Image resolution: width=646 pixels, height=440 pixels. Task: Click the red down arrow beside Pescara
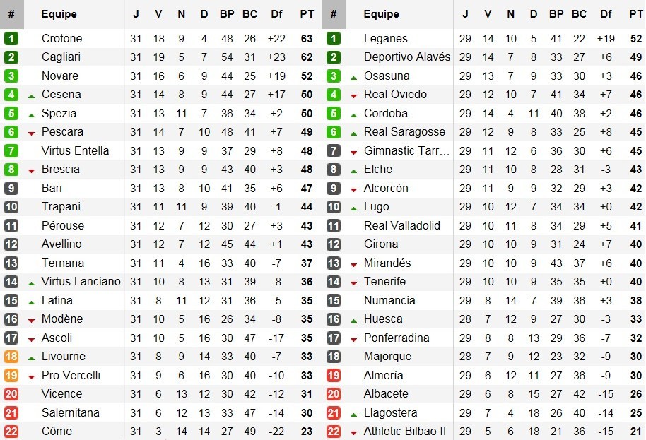[31, 133]
